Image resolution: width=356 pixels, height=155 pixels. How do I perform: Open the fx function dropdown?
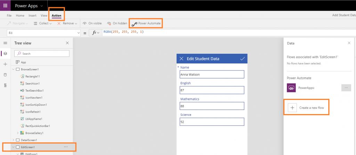[x=96, y=33]
